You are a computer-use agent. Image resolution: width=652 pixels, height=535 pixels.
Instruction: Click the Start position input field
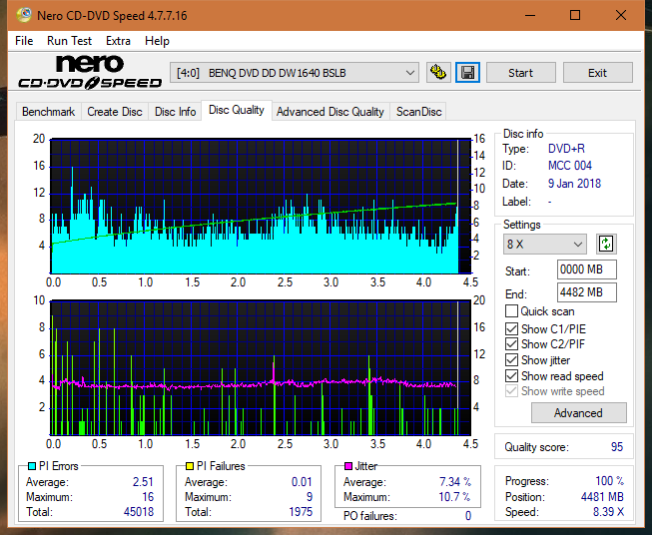[x=586, y=269]
